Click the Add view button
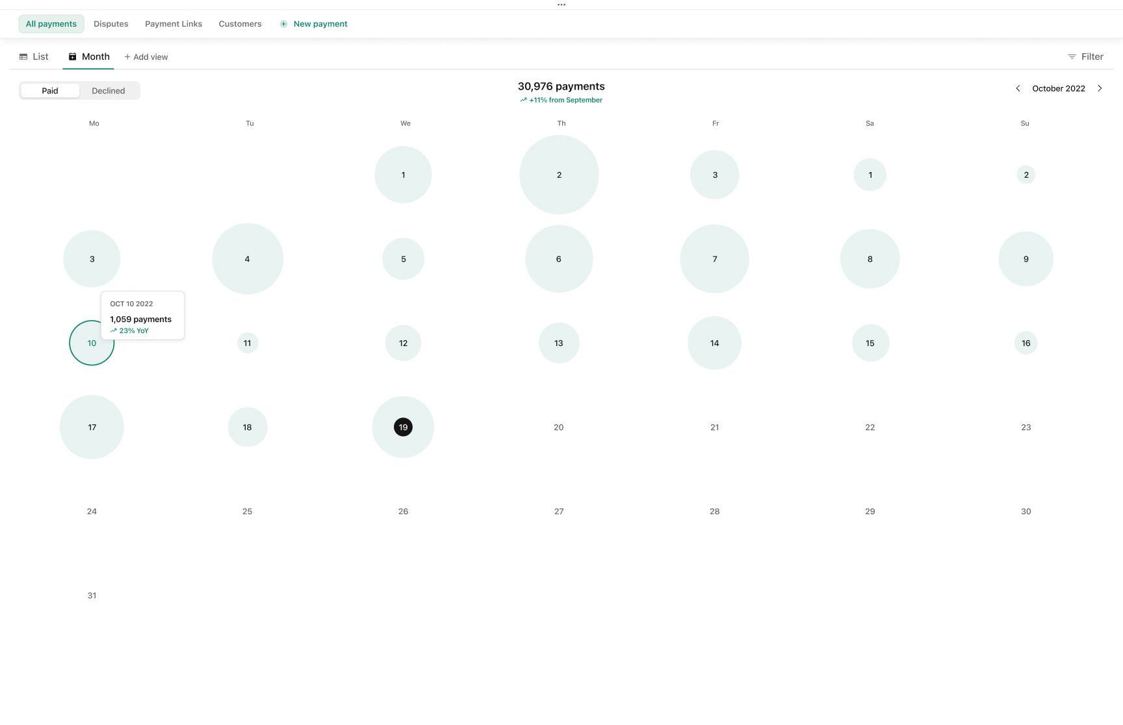 (x=146, y=57)
